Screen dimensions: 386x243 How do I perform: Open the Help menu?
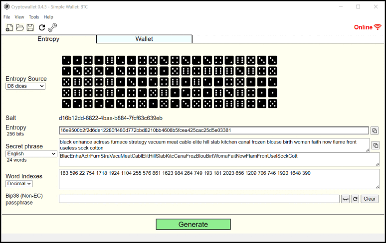pos(48,17)
